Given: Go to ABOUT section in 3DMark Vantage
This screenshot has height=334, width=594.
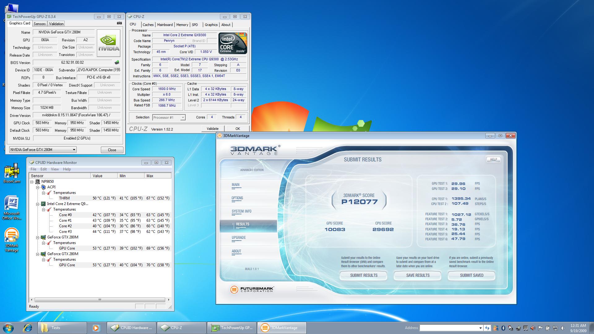Looking at the screenshot, I should (236, 251).
